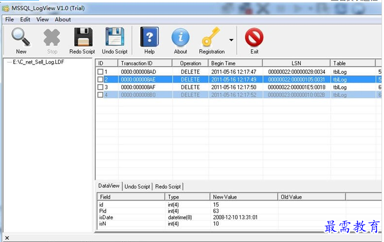Viewport: 384px width, 242px height.
Task: Click the Registration key icon
Action: pyautogui.click(x=211, y=37)
